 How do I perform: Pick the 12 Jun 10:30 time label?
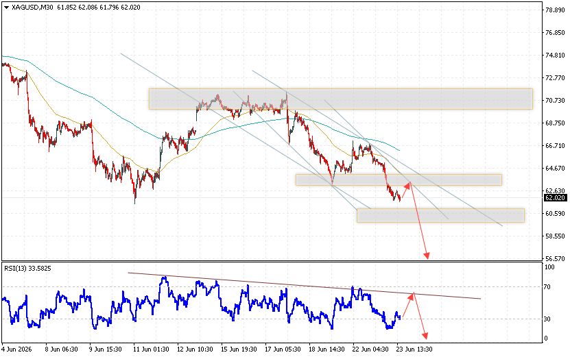pyautogui.click(x=195, y=349)
